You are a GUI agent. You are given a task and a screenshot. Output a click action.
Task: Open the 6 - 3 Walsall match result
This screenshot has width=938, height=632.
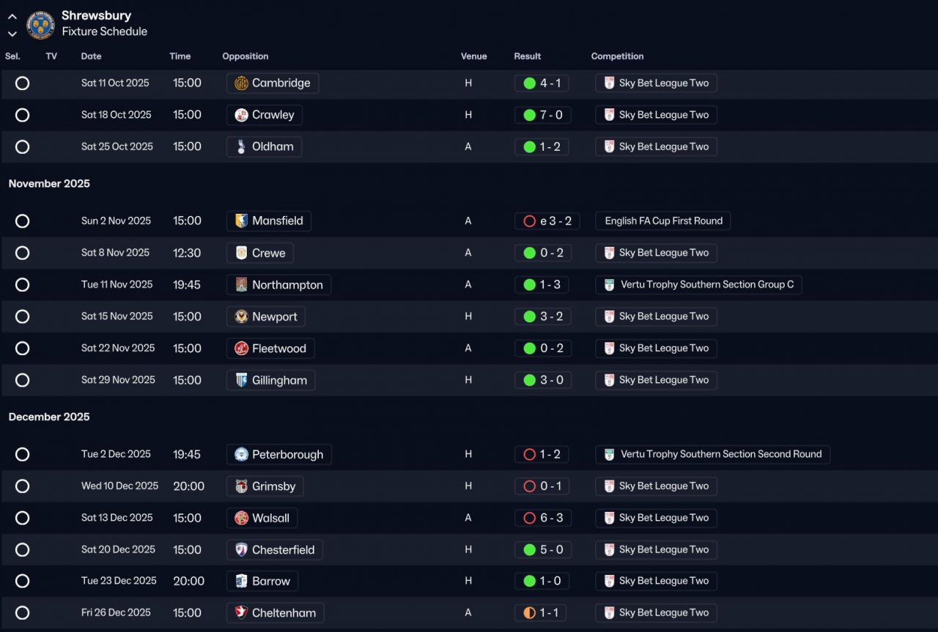point(551,518)
